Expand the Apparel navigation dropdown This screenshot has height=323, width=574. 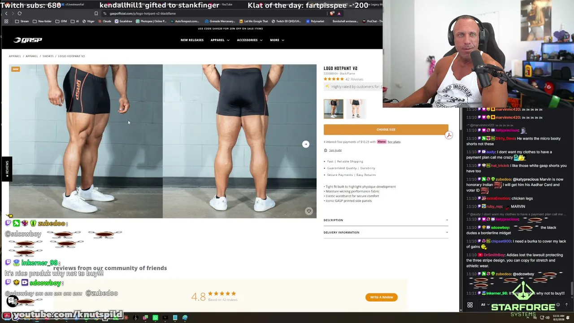click(220, 40)
